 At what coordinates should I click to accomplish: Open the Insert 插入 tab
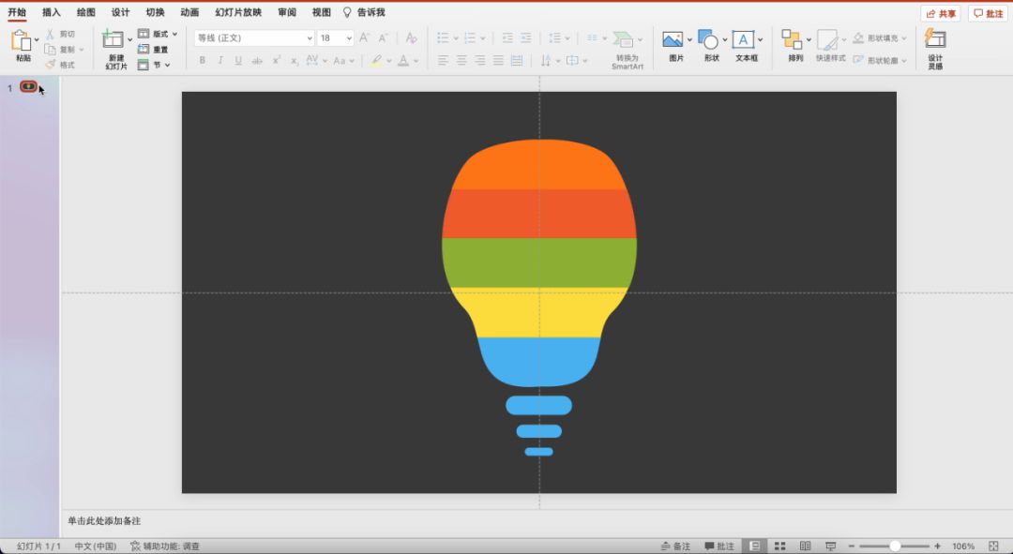51,12
